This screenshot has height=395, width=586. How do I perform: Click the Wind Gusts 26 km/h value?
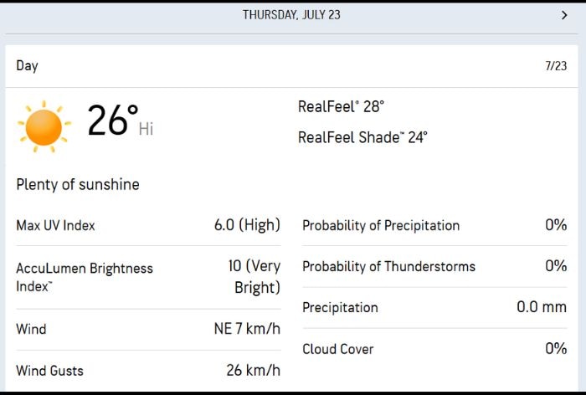(254, 371)
